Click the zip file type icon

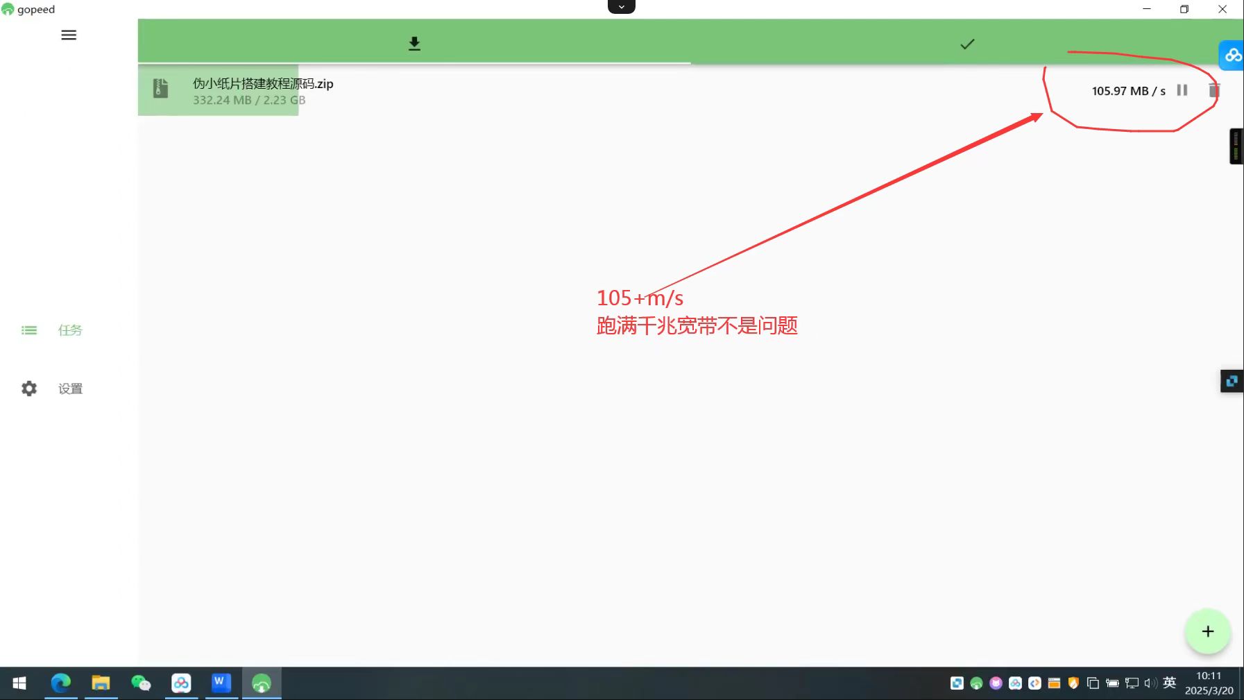pos(160,88)
